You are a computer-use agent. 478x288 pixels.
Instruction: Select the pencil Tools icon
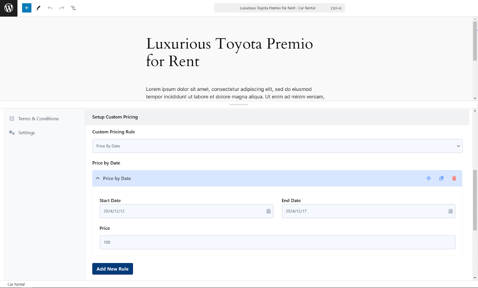pyautogui.click(x=38, y=8)
